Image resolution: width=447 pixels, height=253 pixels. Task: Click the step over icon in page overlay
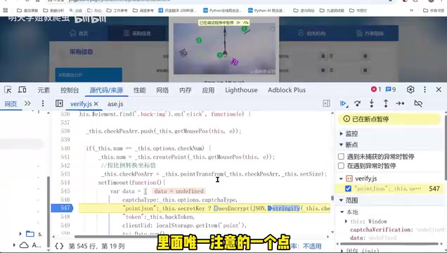[246, 22]
